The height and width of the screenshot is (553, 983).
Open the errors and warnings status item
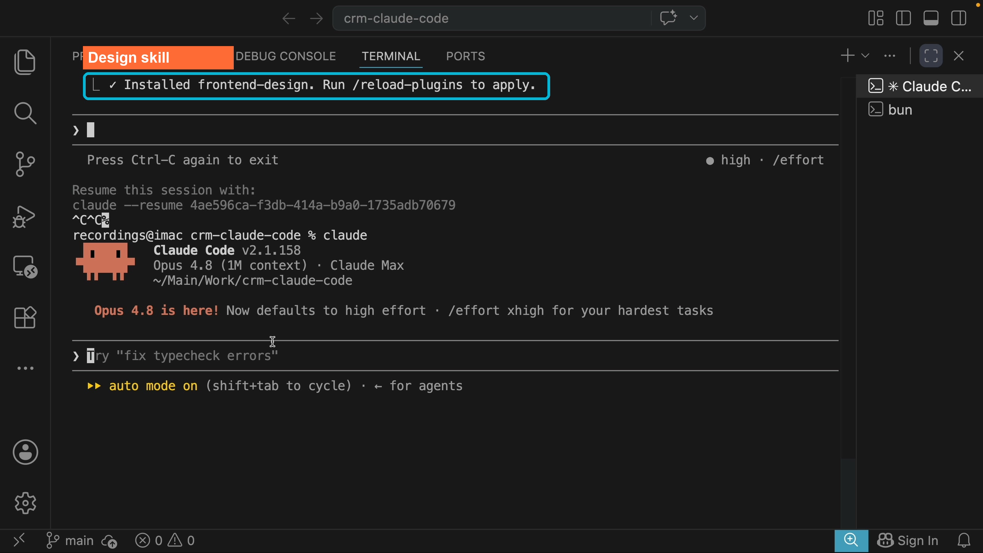[165, 540]
